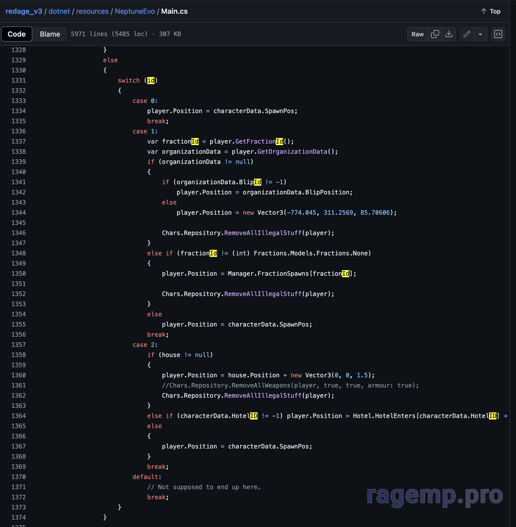
Task: Open the NeptuneEvo folder breadcrumb
Action: 135,11
